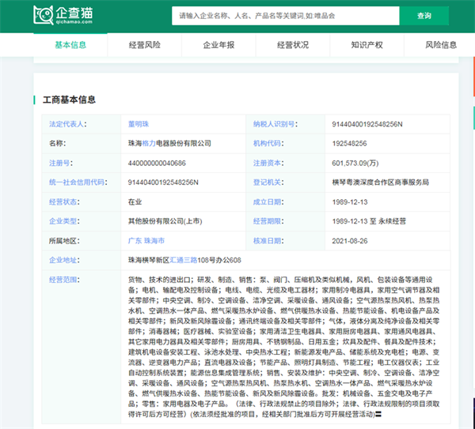475x429 pixels.
Task: Click the 经营状态 label link
Action: click(x=63, y=202)
